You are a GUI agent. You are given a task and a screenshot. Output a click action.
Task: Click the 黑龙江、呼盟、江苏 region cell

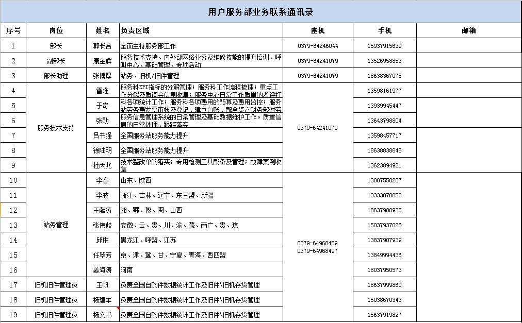201,240
